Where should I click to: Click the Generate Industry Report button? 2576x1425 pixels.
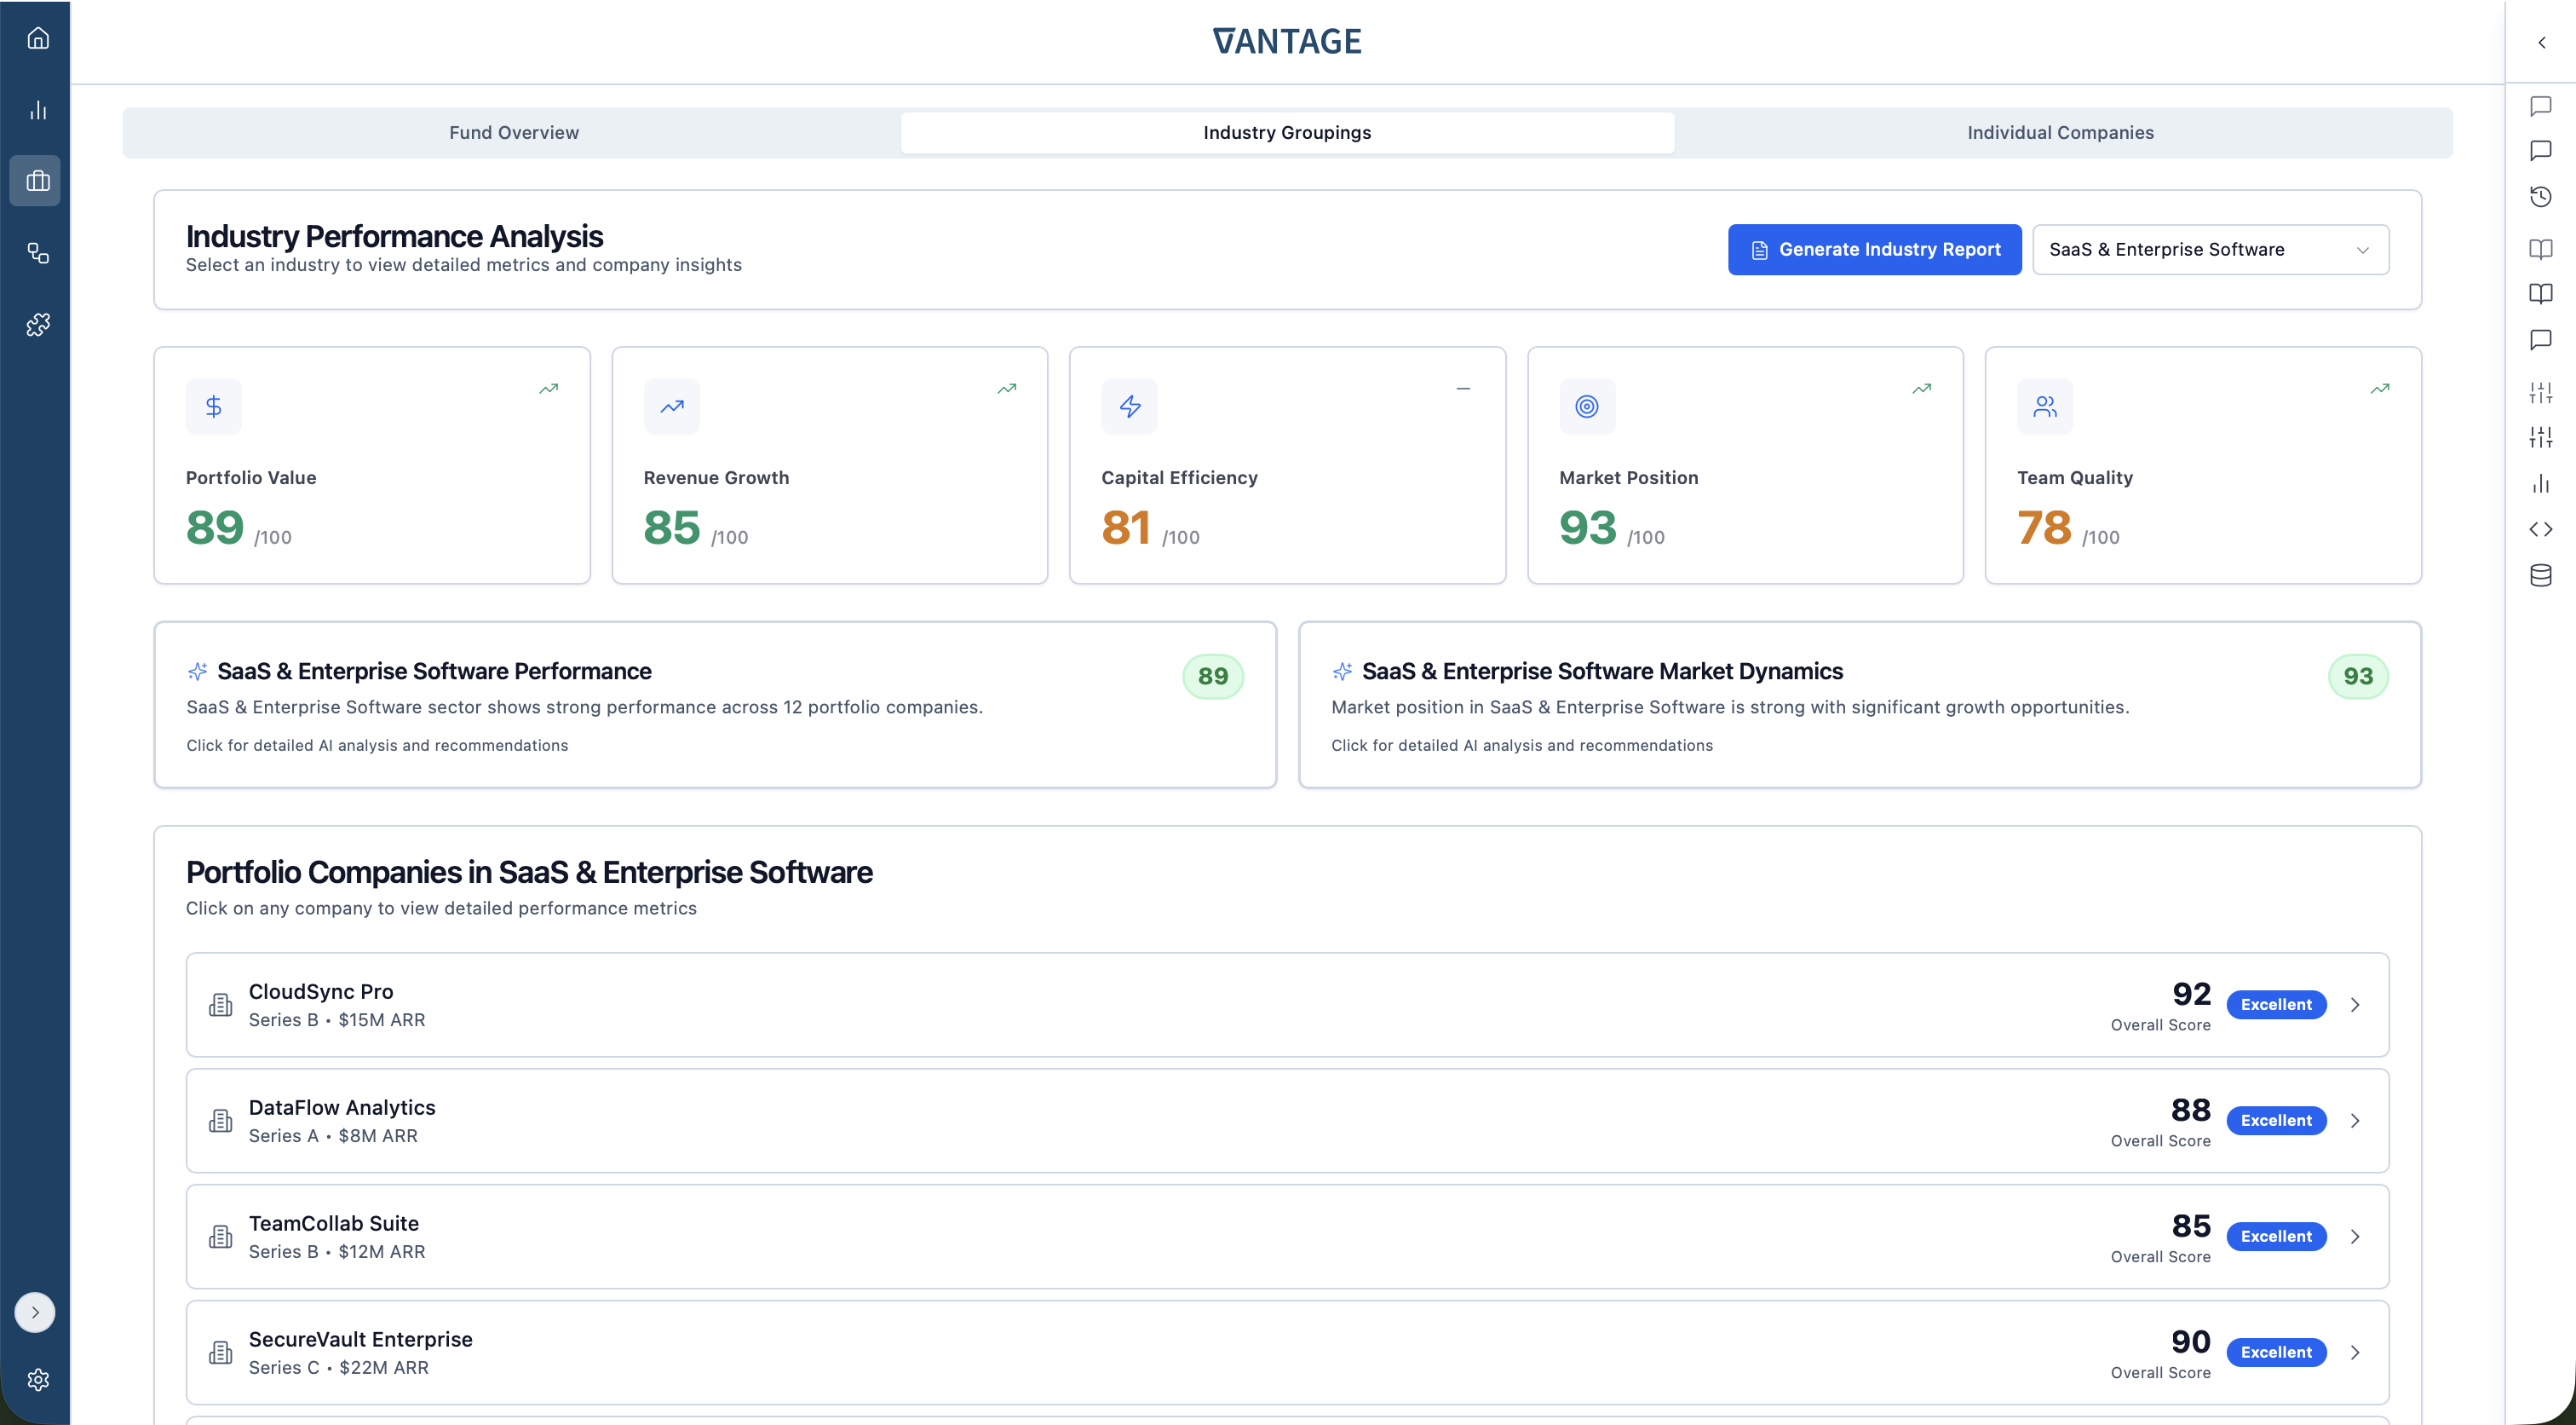tap(1874, 249)
